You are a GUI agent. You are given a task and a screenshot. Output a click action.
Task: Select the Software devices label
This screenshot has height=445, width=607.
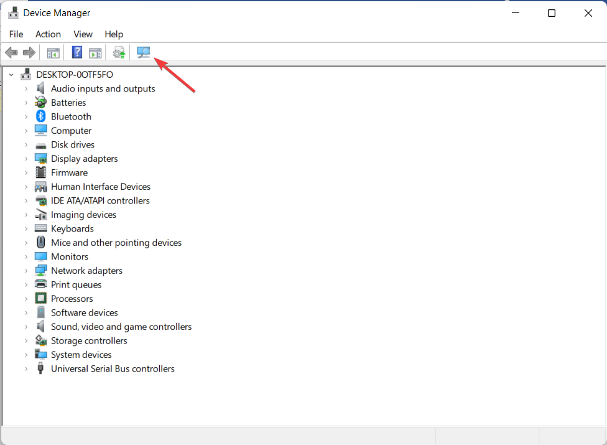click(x=85, y=312)
